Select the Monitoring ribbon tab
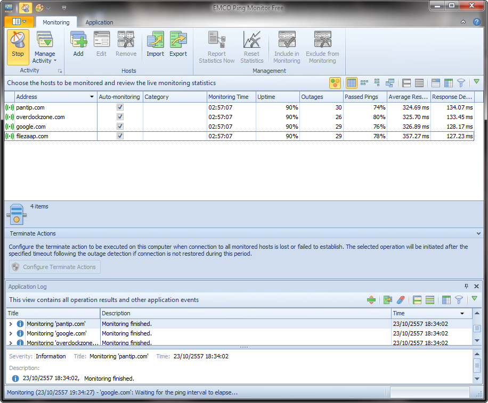 click(56, 22)
